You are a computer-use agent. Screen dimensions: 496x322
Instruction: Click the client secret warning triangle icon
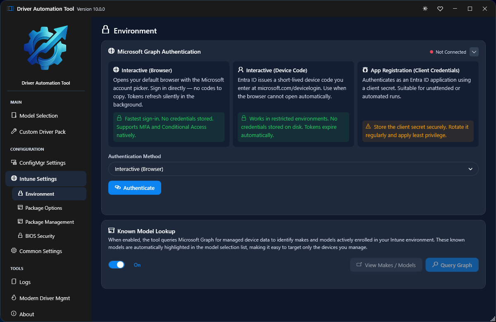(368, 126)
